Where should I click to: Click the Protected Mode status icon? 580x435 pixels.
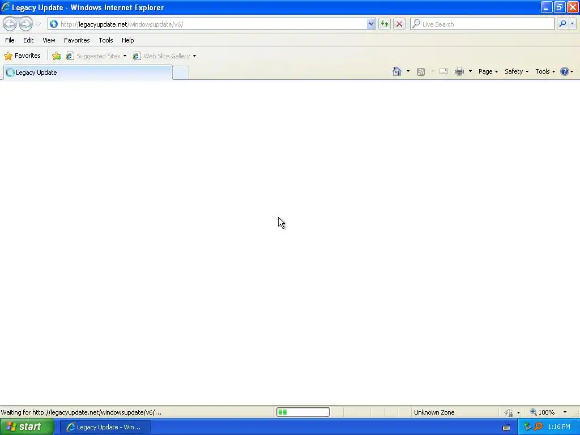tap(509, 412)
